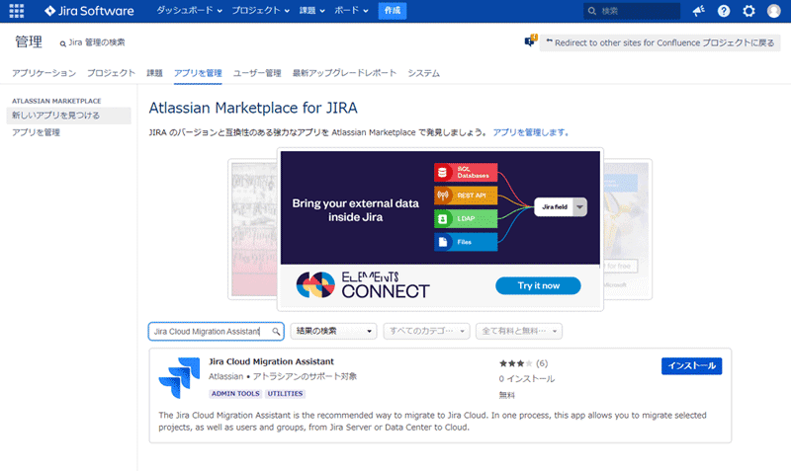Click the インストール button
This screenshot has width=791, height=471.
(691, 365)
